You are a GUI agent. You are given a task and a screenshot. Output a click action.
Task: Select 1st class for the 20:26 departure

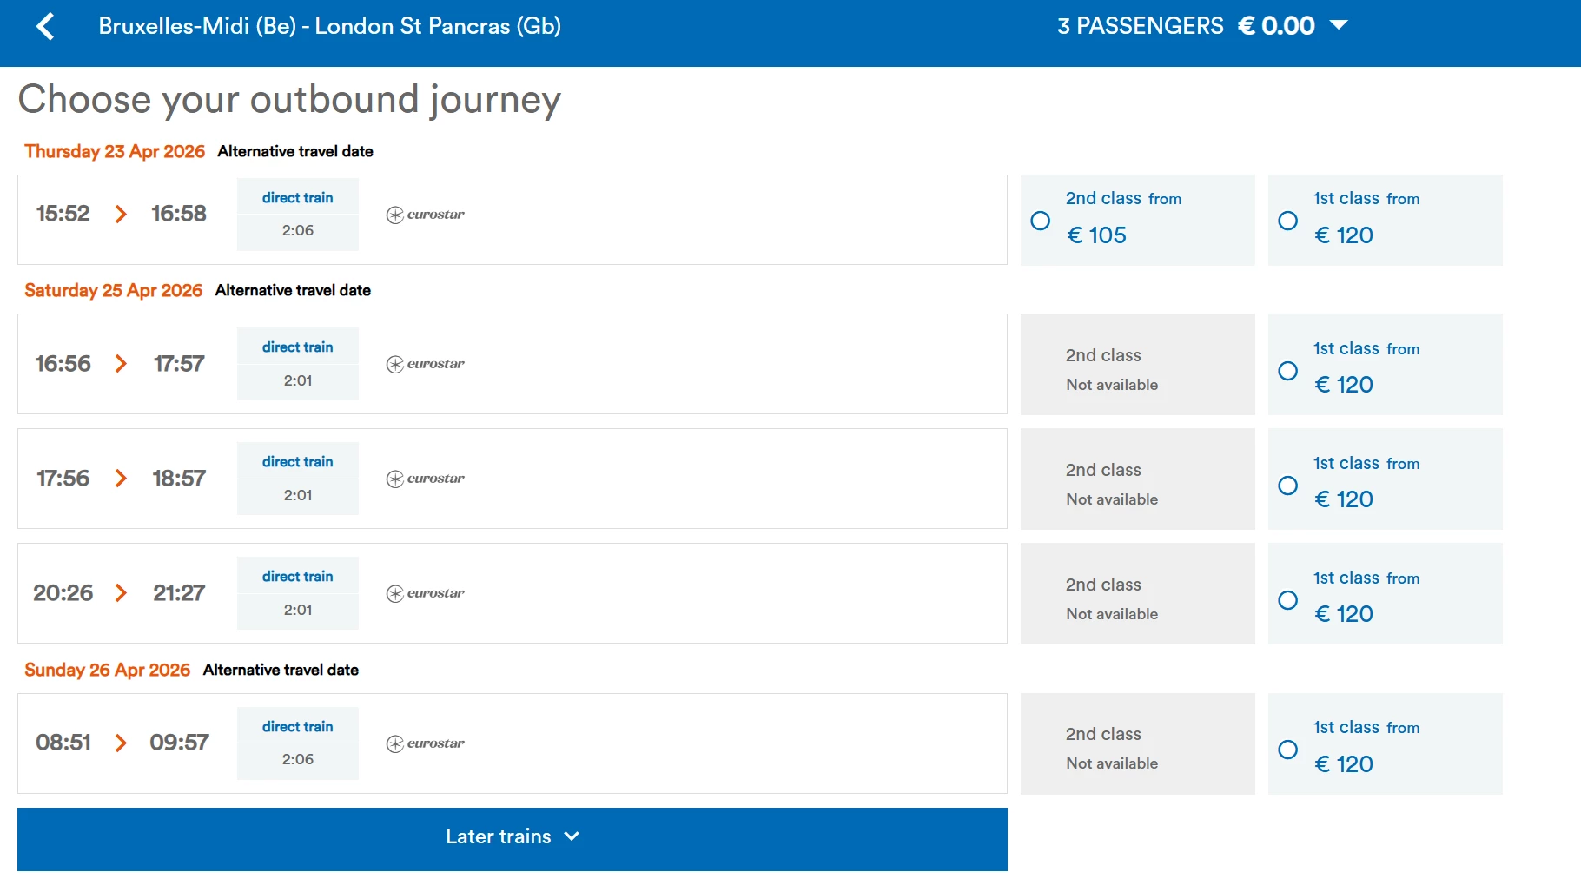click(1288, 600)
